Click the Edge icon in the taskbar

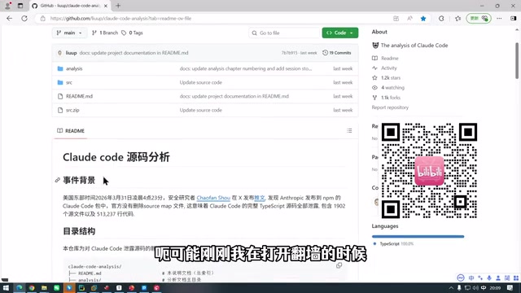click(x=20, y=287)
